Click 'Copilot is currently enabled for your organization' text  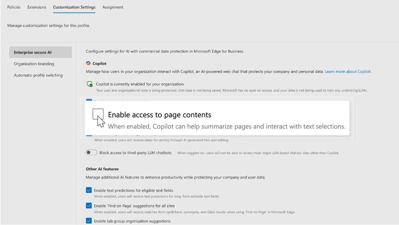point(140,84)
